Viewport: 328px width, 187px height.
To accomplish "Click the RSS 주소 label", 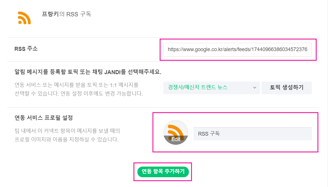I will (26, 49).
